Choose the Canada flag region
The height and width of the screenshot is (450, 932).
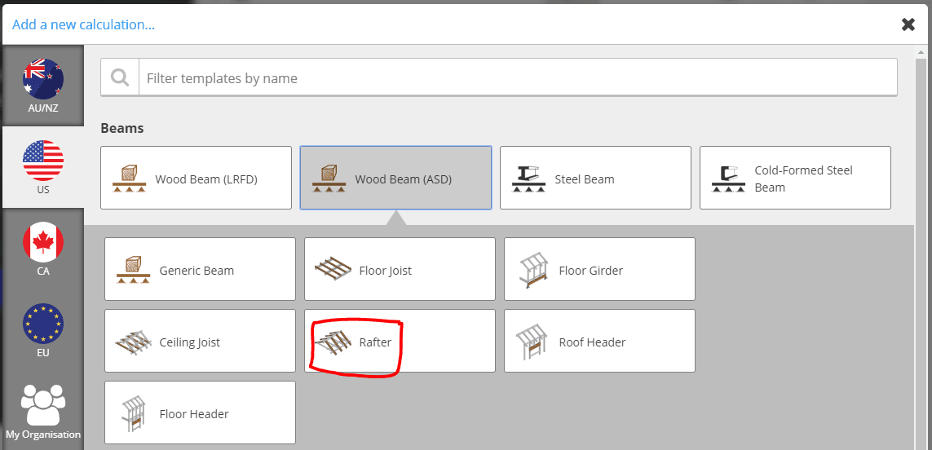(42, 249)
